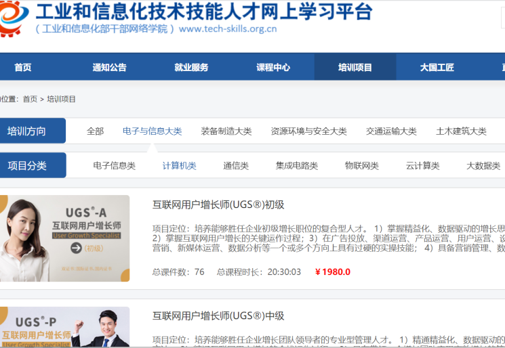Open UGS-A 初级 course thumbnail
Viewport: 505px width, 348px height.
pyautogui.click(x=65, y=238)
